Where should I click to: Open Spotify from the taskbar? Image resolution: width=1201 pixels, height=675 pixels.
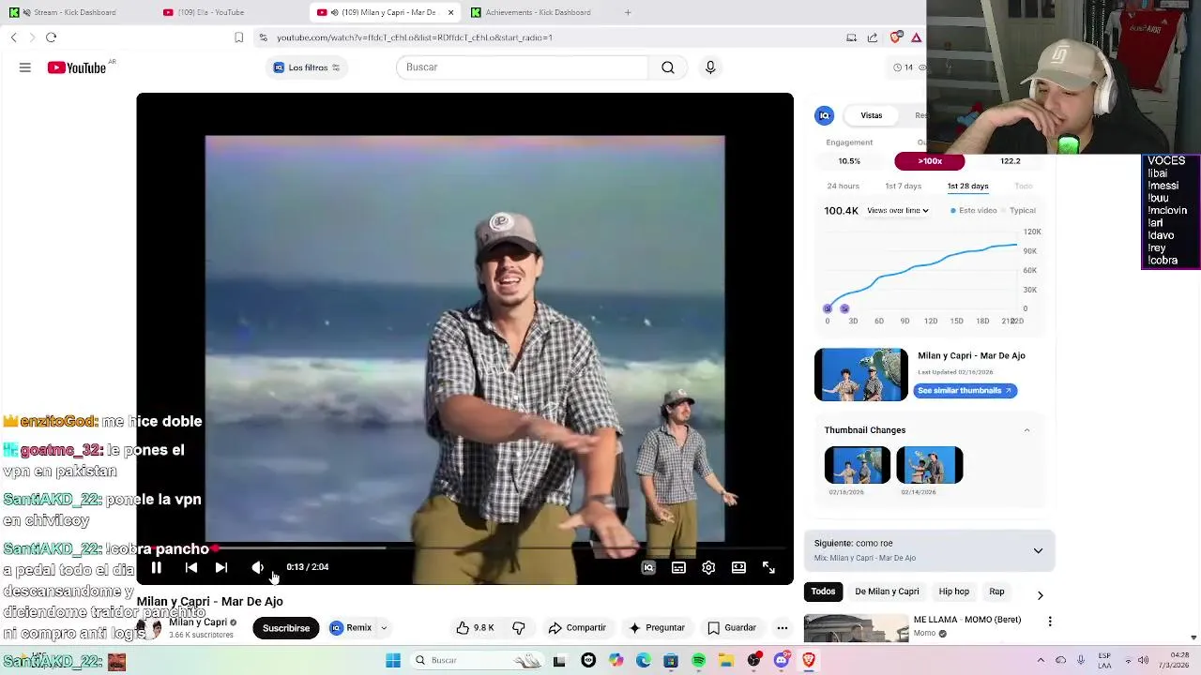pos(699,661)
